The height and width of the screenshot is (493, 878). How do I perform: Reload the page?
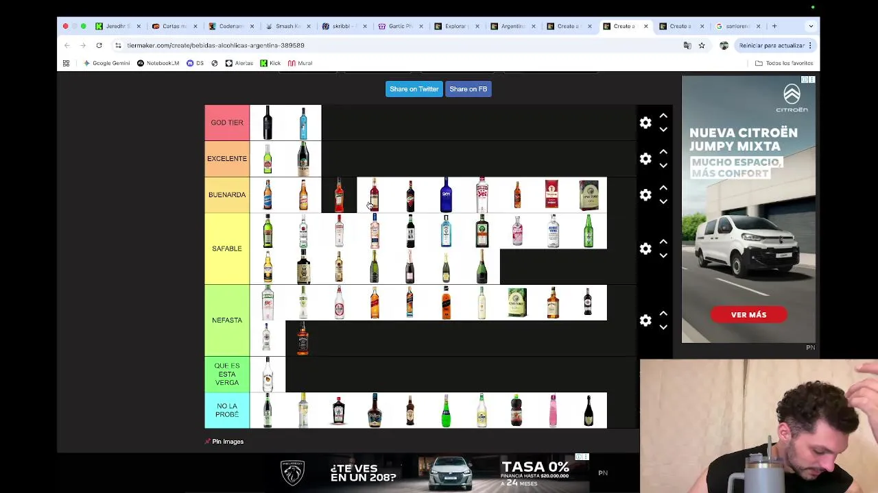[x=99, y=45]
